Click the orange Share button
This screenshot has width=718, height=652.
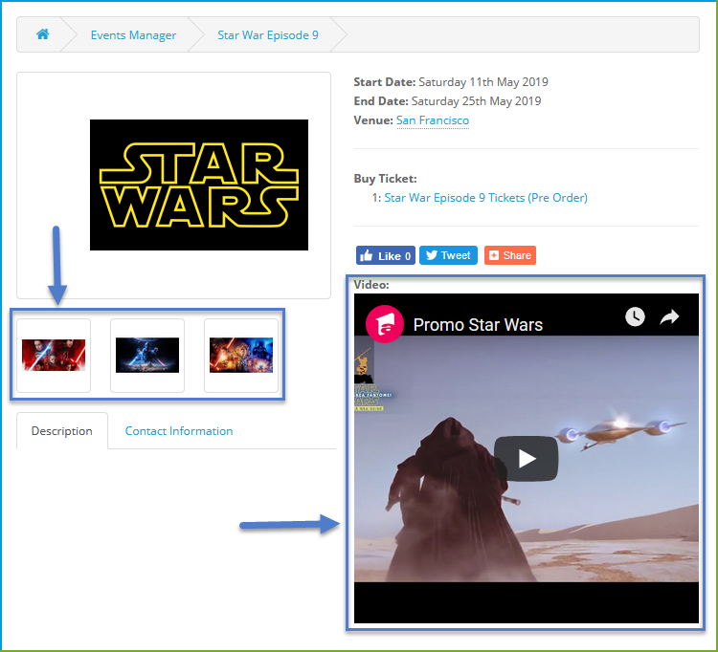coord(510,255)
